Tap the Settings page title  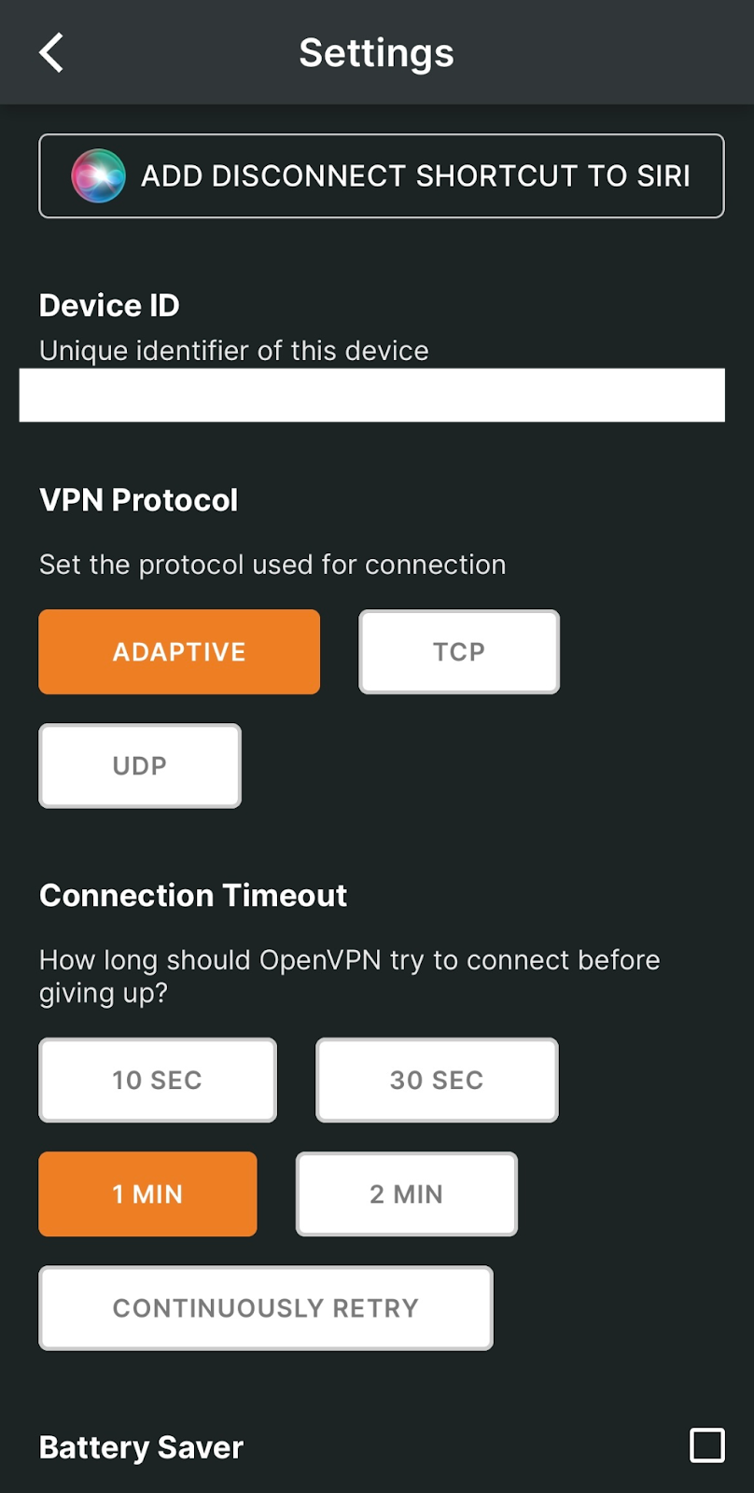(376, 53)
